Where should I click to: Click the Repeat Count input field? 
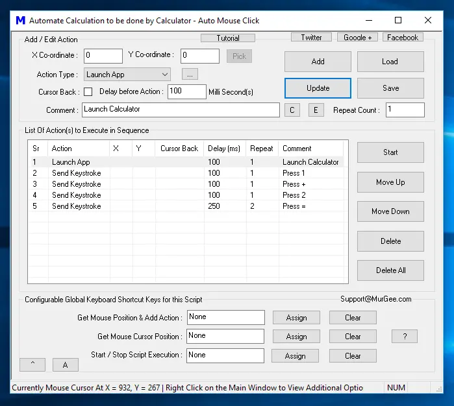click(405, 110)
